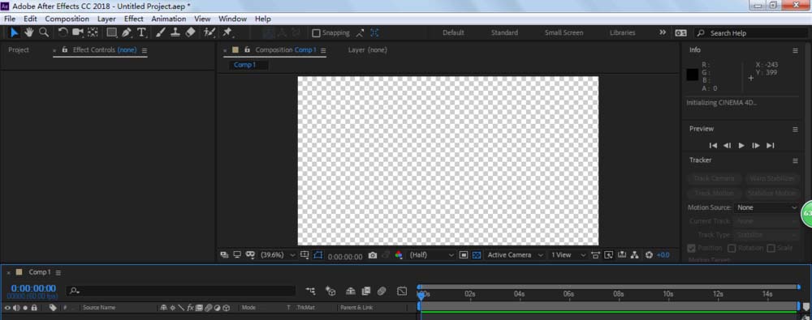Toggle the Position checkbox in Tracker

(x=691, y=248)
